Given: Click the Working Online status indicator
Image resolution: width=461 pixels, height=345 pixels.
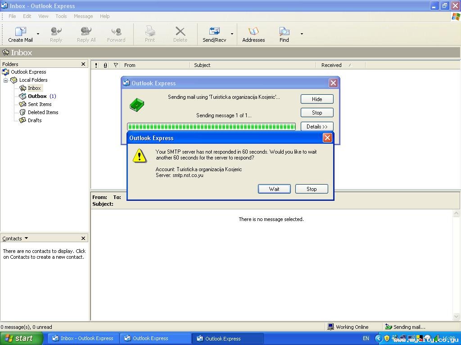Looking at the screenshot, I should (x=348, y=327).
